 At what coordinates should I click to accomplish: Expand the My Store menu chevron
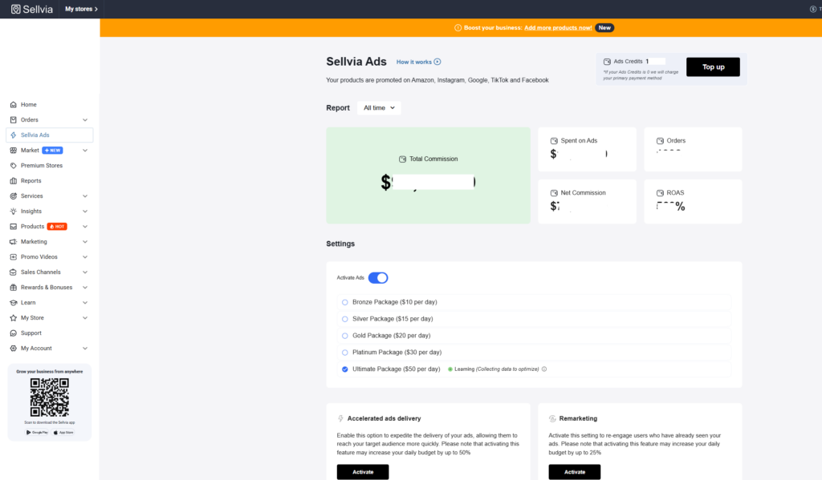pos(85,318)
